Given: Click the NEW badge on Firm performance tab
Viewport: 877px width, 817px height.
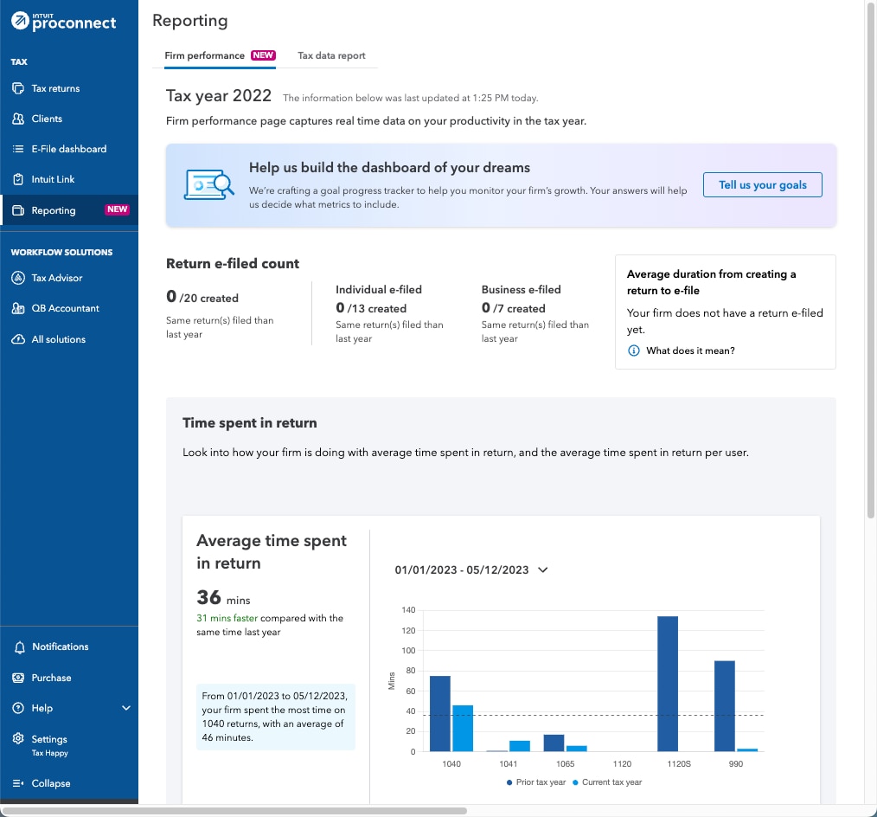Looking at the screenshot, I should tap(263, 55).
